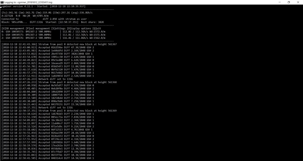Click log line 'Accepted 058d54f3'
Image resolution: width=303 pixels, height=161 pixels.
coord(48,66)
